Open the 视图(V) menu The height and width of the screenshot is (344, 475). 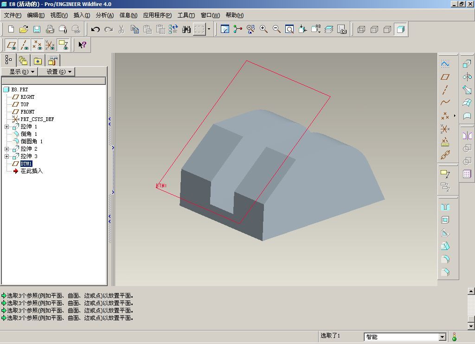[x=59, y=15]
